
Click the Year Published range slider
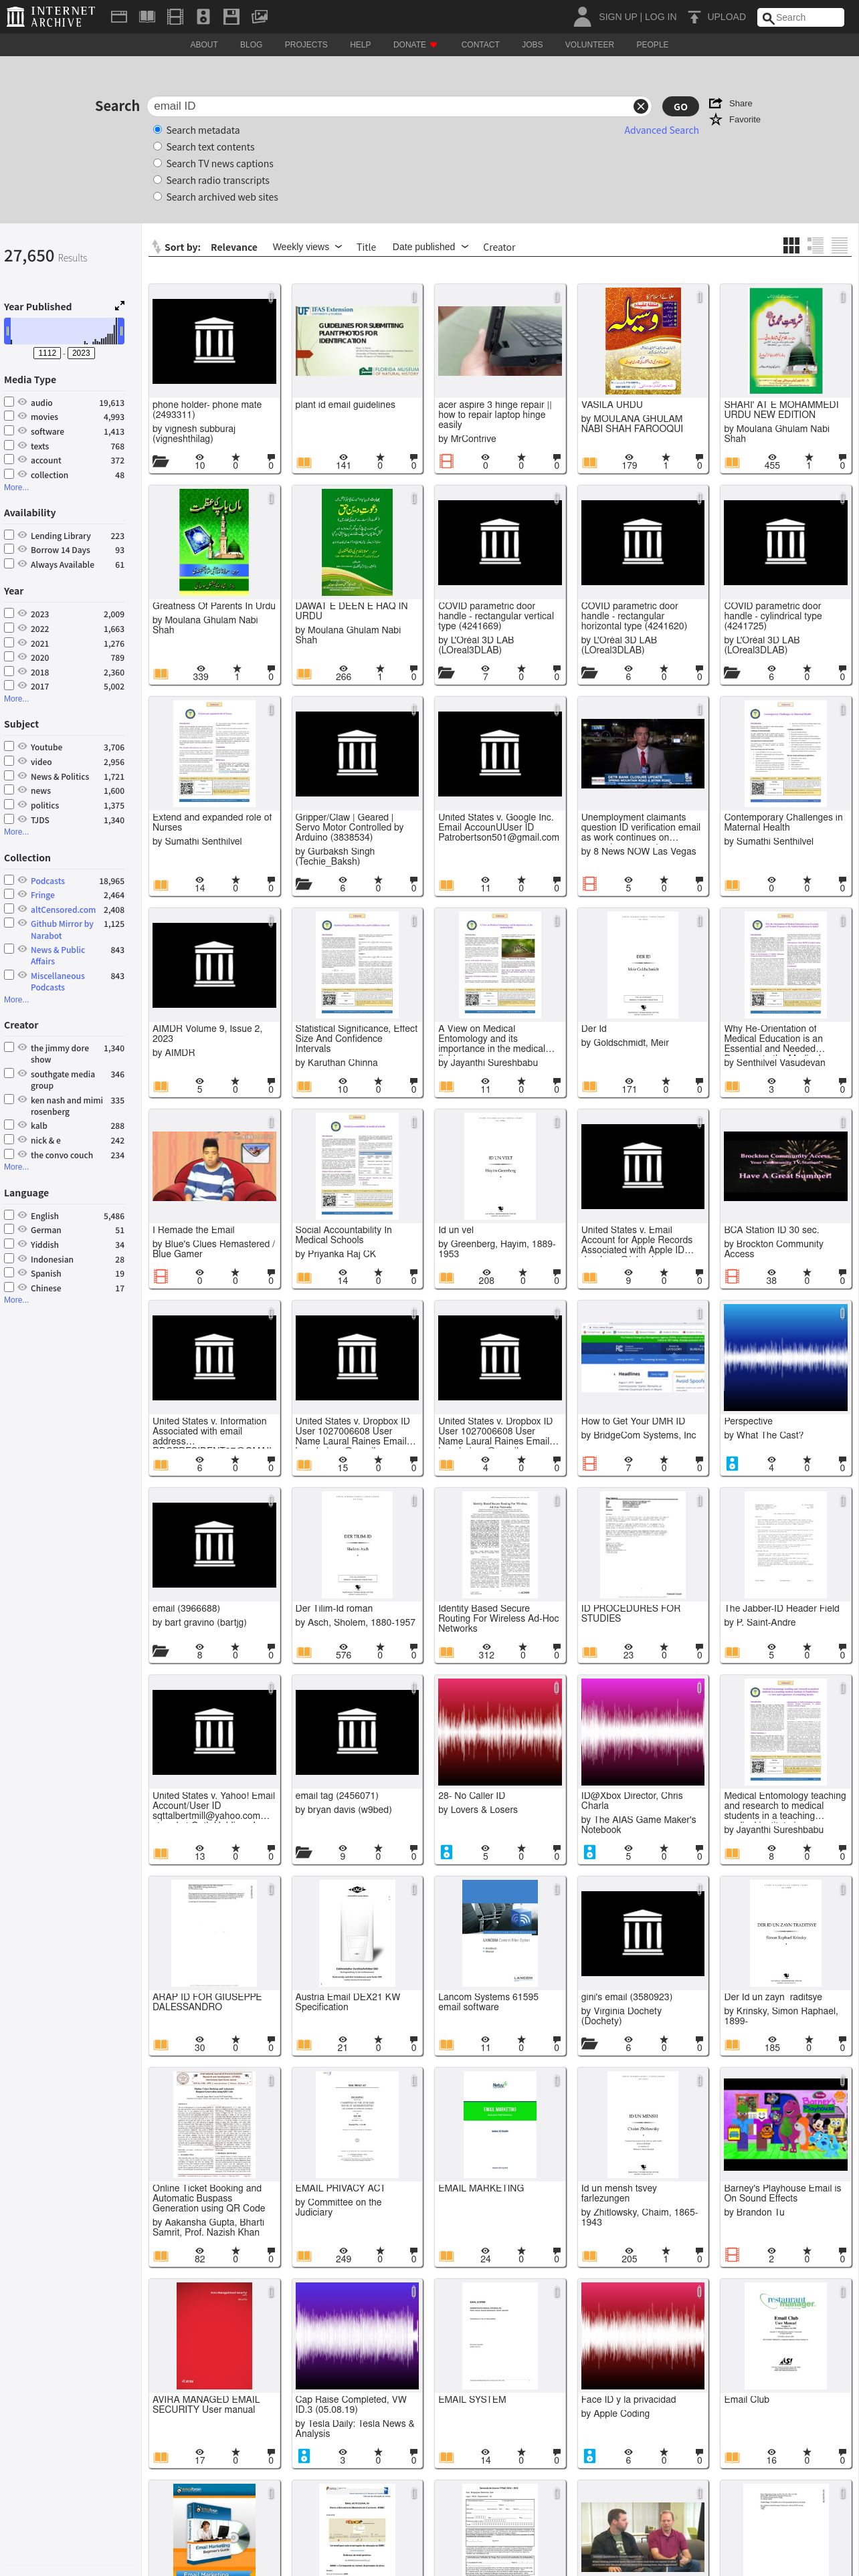click(64, 331)
